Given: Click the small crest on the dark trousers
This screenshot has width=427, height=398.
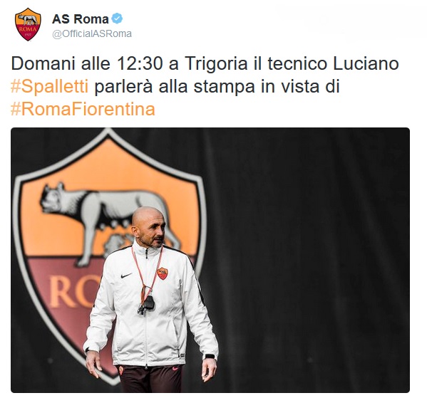Looking at the screenshot, I should pos(121,370).
